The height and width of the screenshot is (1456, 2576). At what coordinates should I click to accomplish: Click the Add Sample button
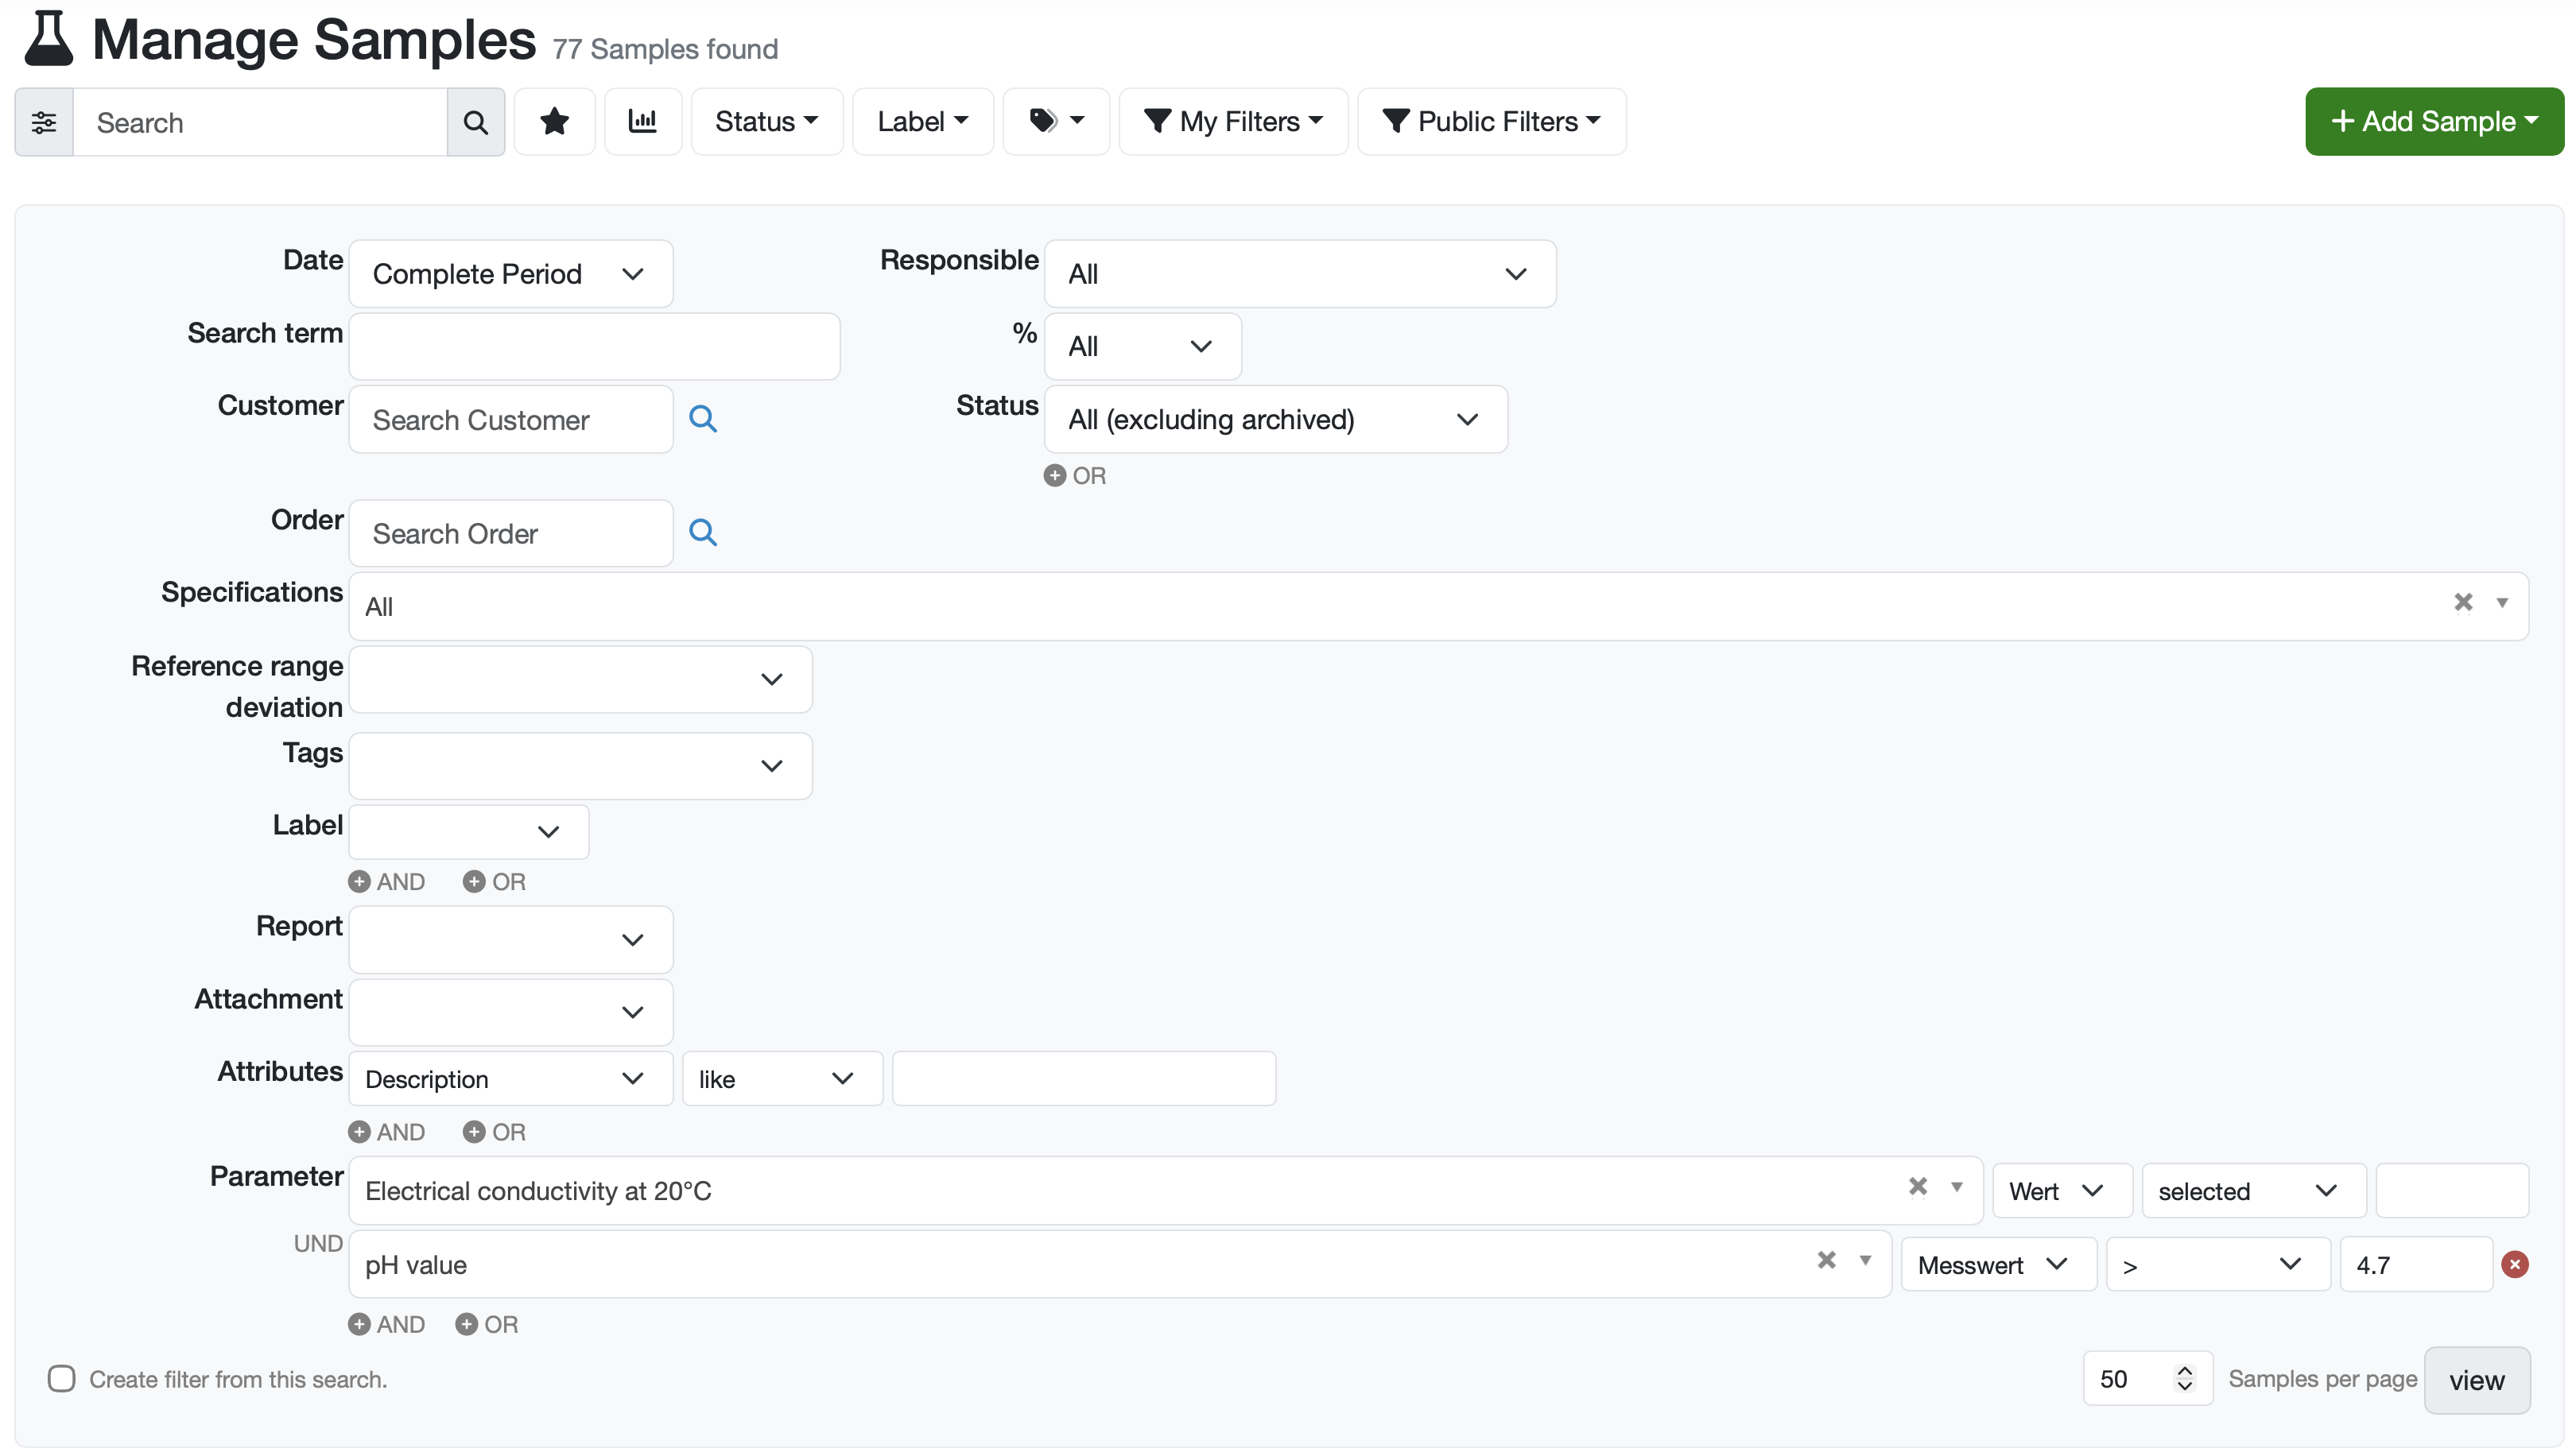coord(2433,122)
